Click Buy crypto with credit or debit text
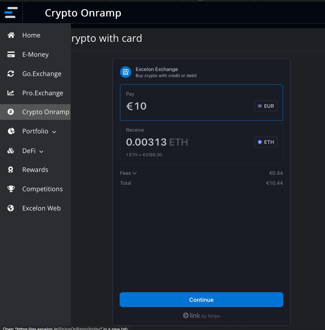325x330 pixels. [x=166, y=76]
